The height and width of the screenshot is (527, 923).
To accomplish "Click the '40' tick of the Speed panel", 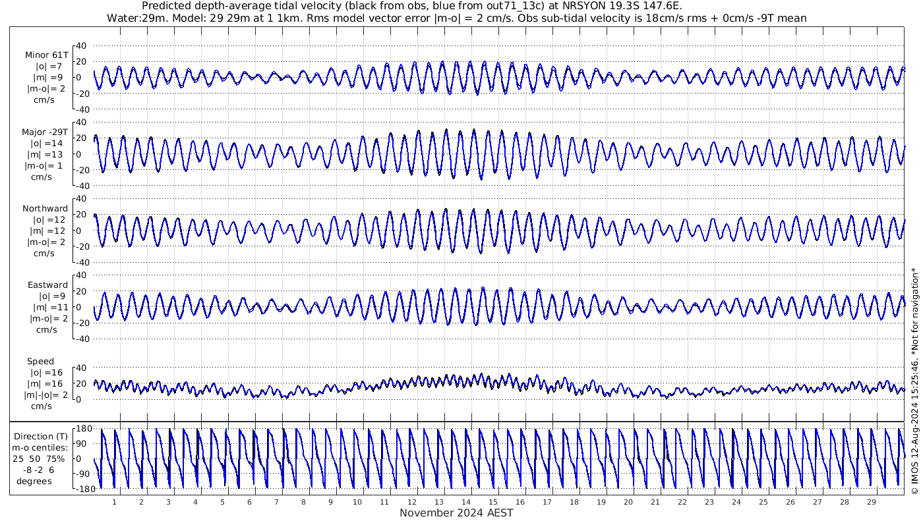I will coord(82,368).
